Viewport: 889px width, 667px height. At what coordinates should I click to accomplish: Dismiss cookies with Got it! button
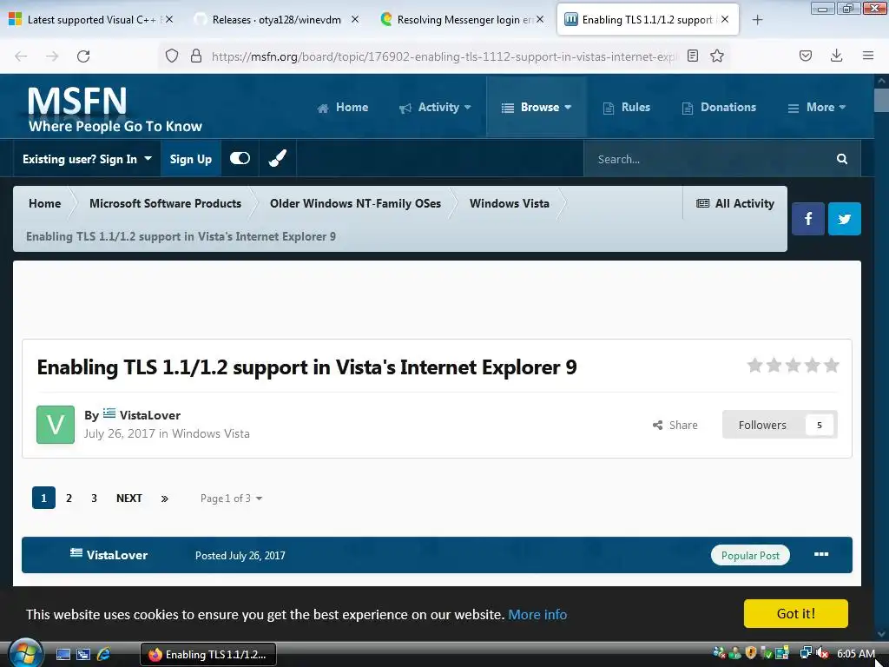(x=796, y=614)
